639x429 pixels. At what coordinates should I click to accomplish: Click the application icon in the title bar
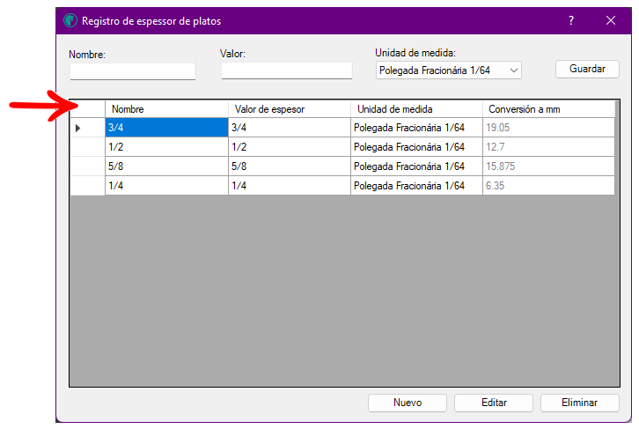click(x=70, y=20)
